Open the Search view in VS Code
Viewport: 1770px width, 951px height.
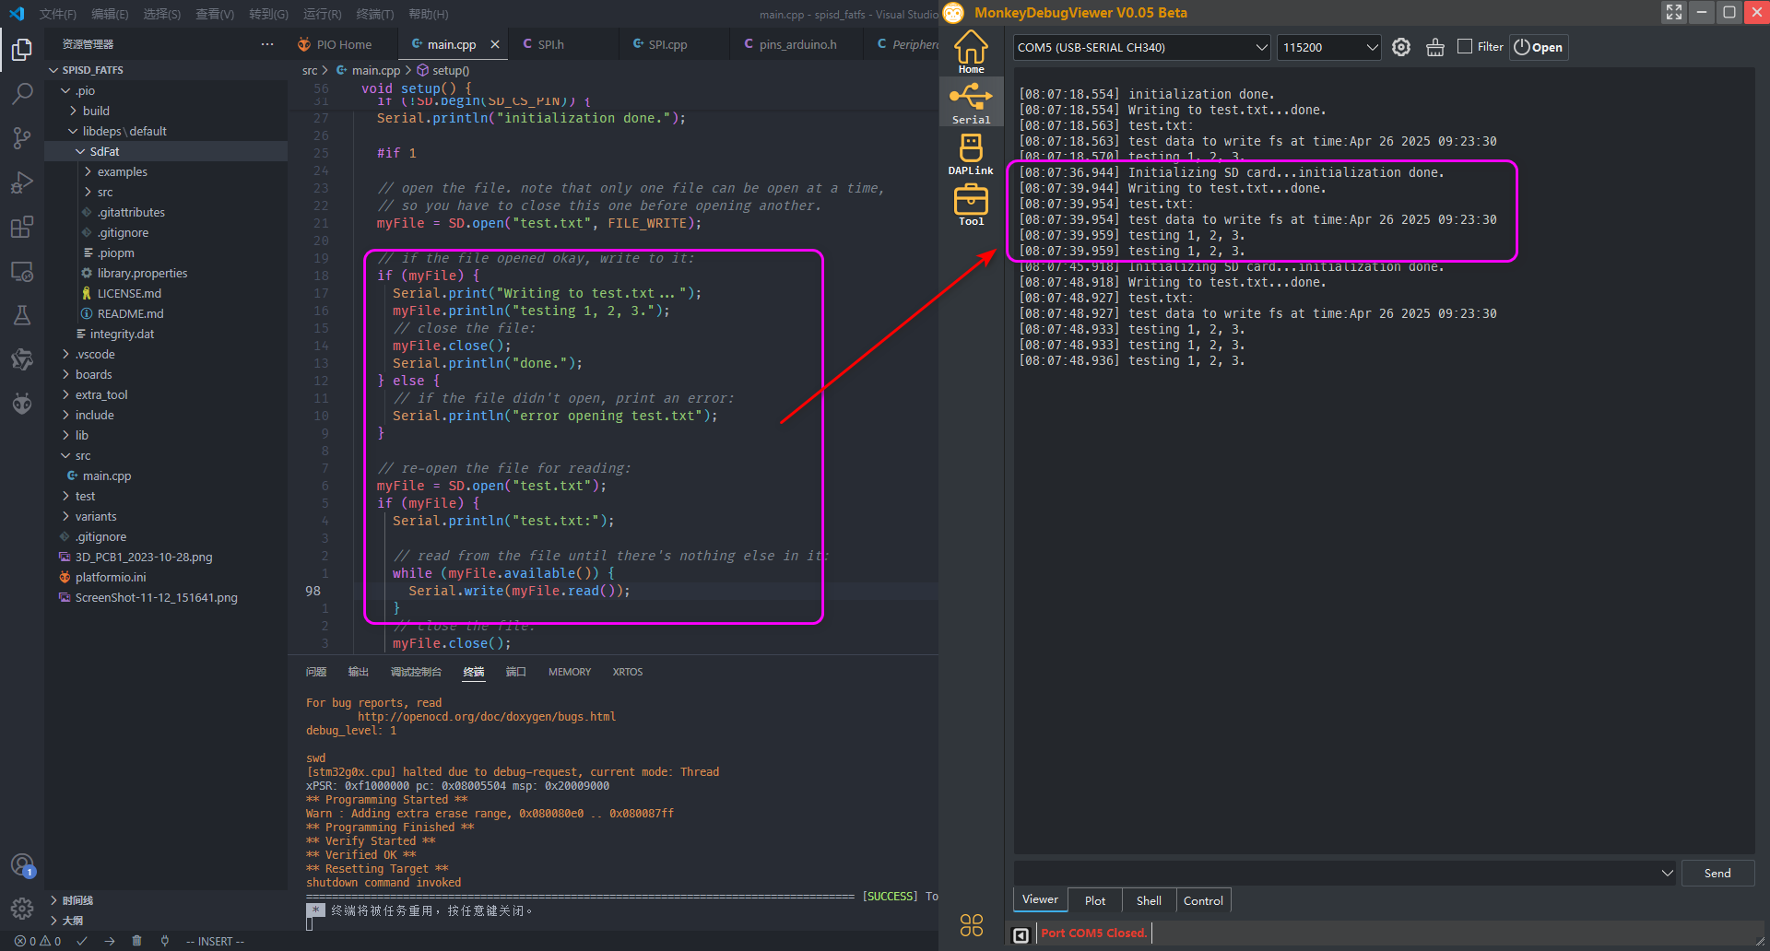click(22, 93)
